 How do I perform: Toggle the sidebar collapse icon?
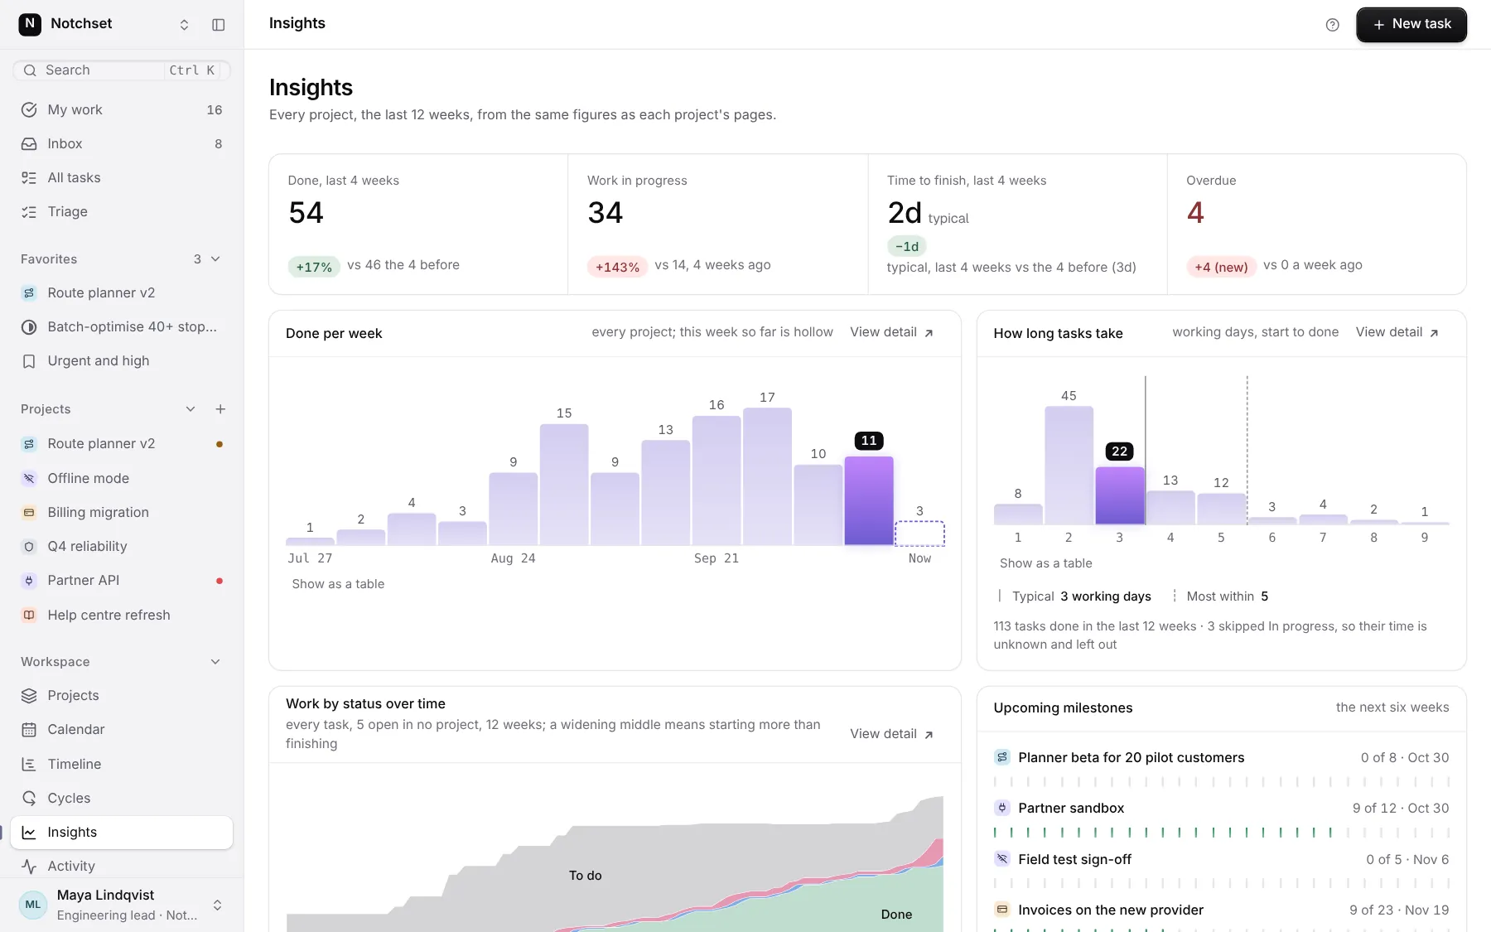[x=219, y=25]
